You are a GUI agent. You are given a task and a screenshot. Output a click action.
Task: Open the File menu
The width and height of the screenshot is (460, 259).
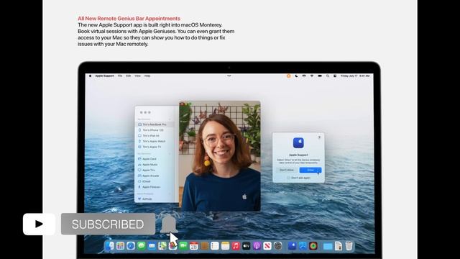click(x=120, y=76)
